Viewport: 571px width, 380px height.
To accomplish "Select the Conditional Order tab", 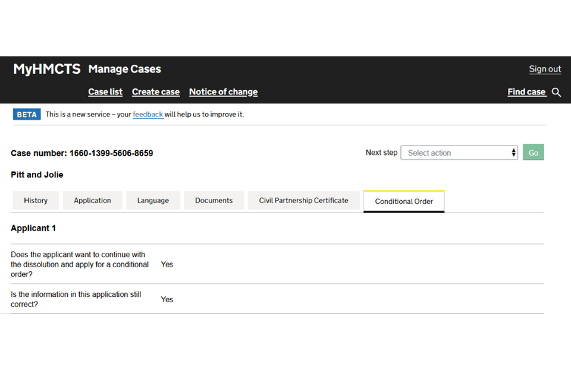I will (404, 201).
